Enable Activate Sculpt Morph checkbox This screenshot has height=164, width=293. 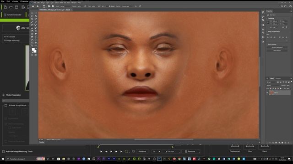(x=6, y=105)
